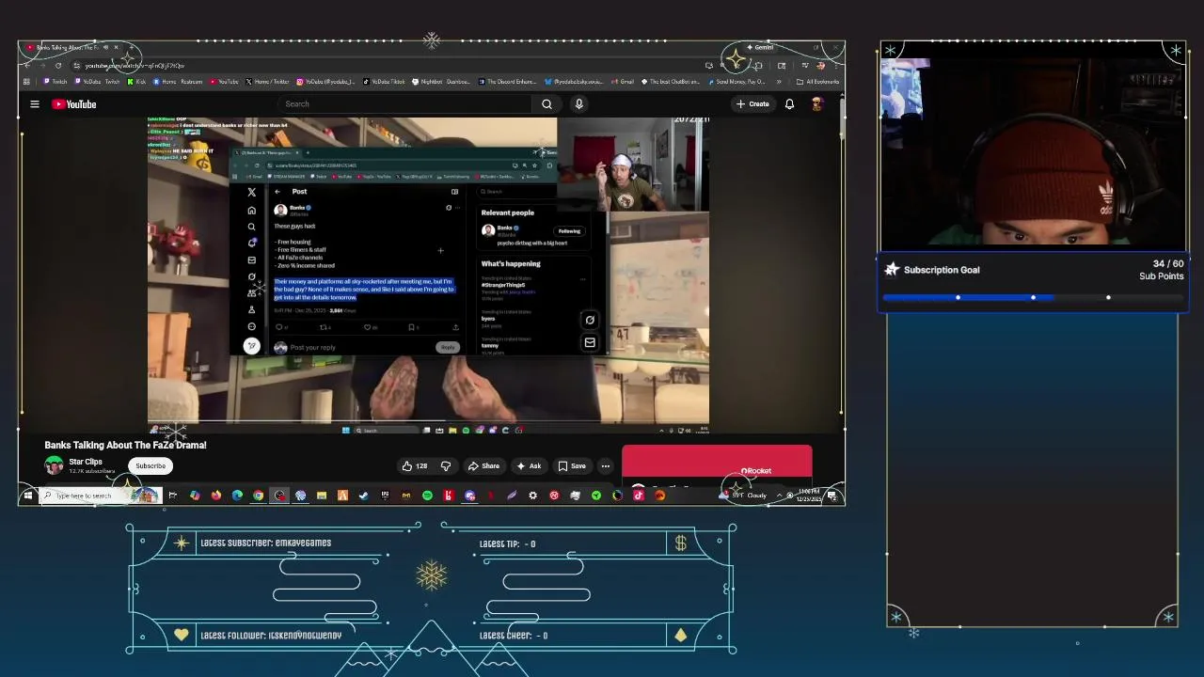Click the 'Type here to search' taskbar box
Screen dimensions: 1204x677
click(x=99, y=496)
